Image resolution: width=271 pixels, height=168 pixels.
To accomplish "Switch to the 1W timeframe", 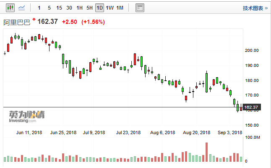I will (110, 8).
